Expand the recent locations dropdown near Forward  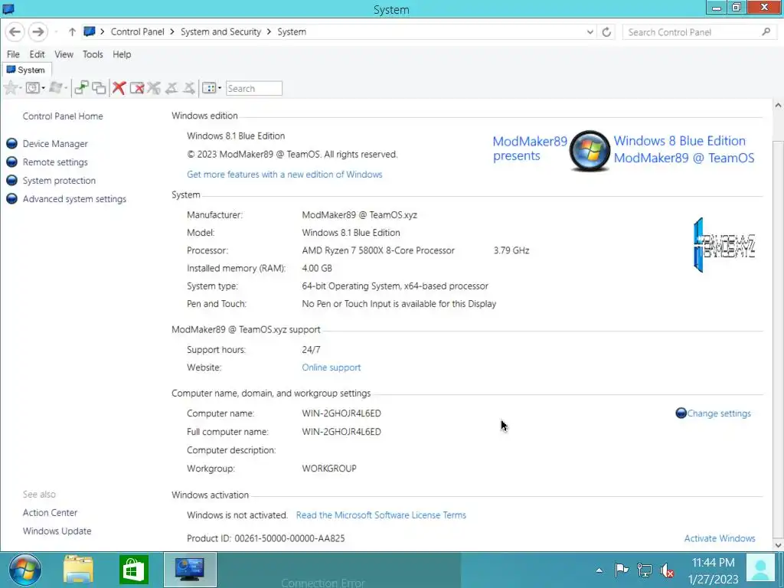click(56, 32)
